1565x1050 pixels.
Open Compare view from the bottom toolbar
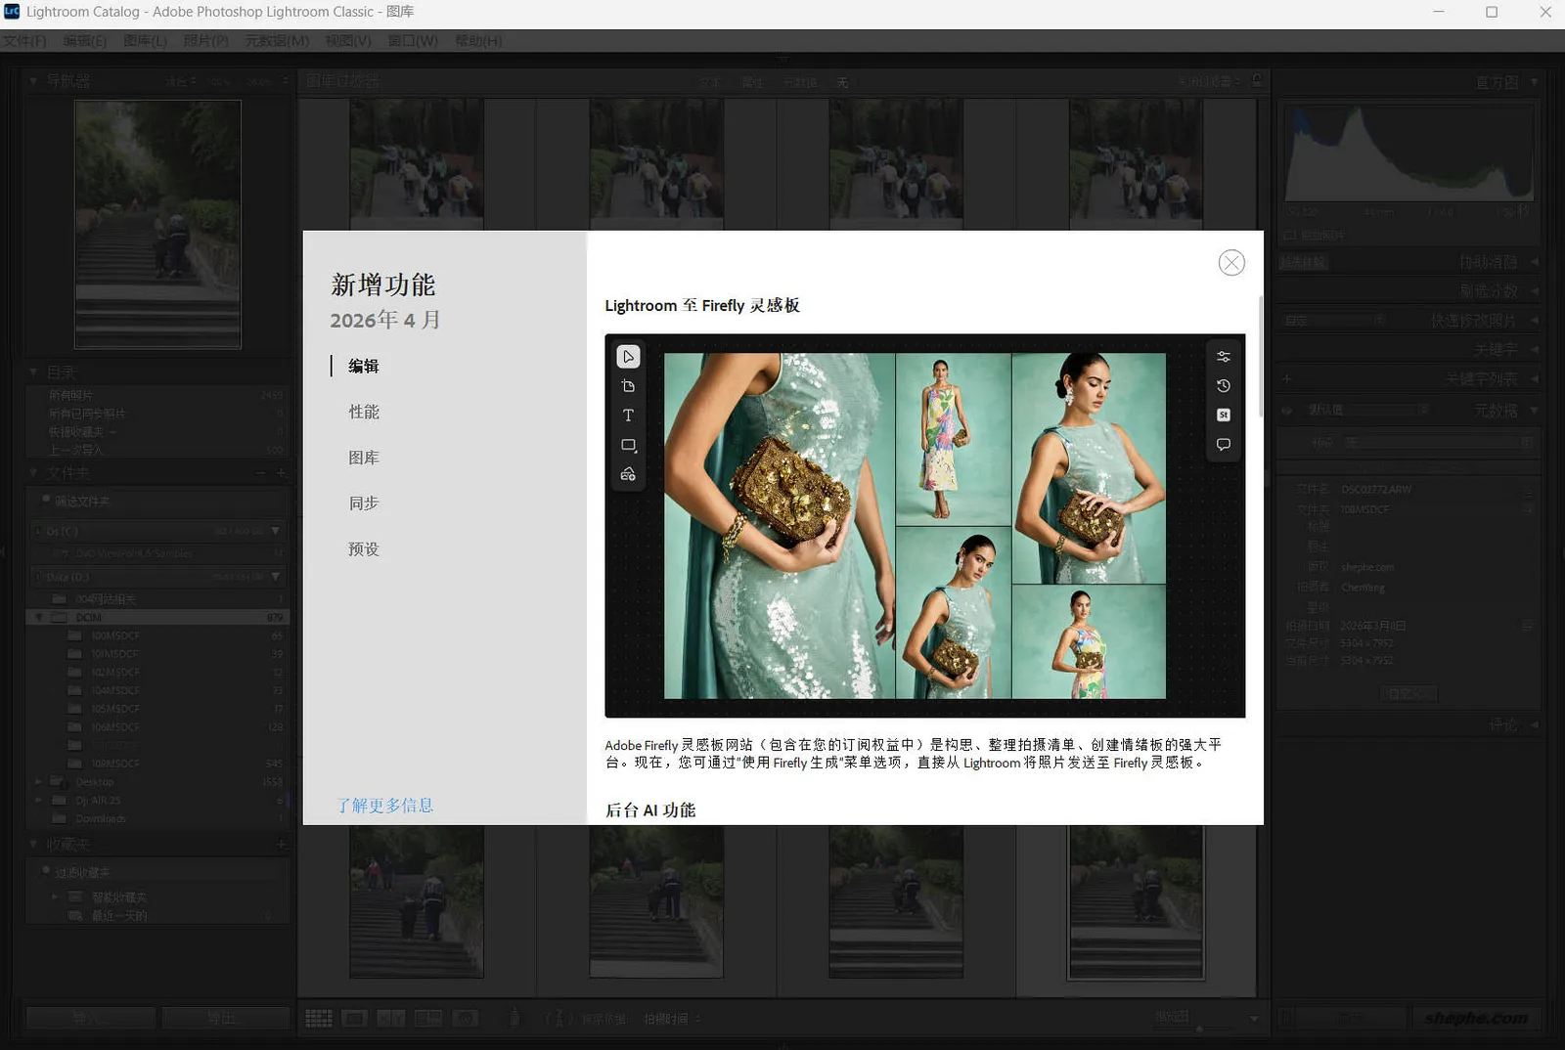pos(391,1018)
